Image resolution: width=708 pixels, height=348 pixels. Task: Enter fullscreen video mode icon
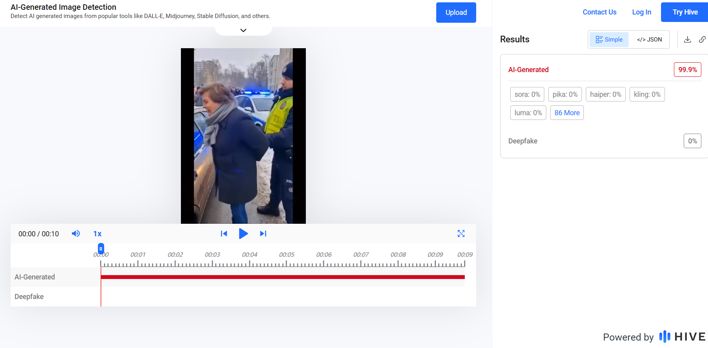461,234
